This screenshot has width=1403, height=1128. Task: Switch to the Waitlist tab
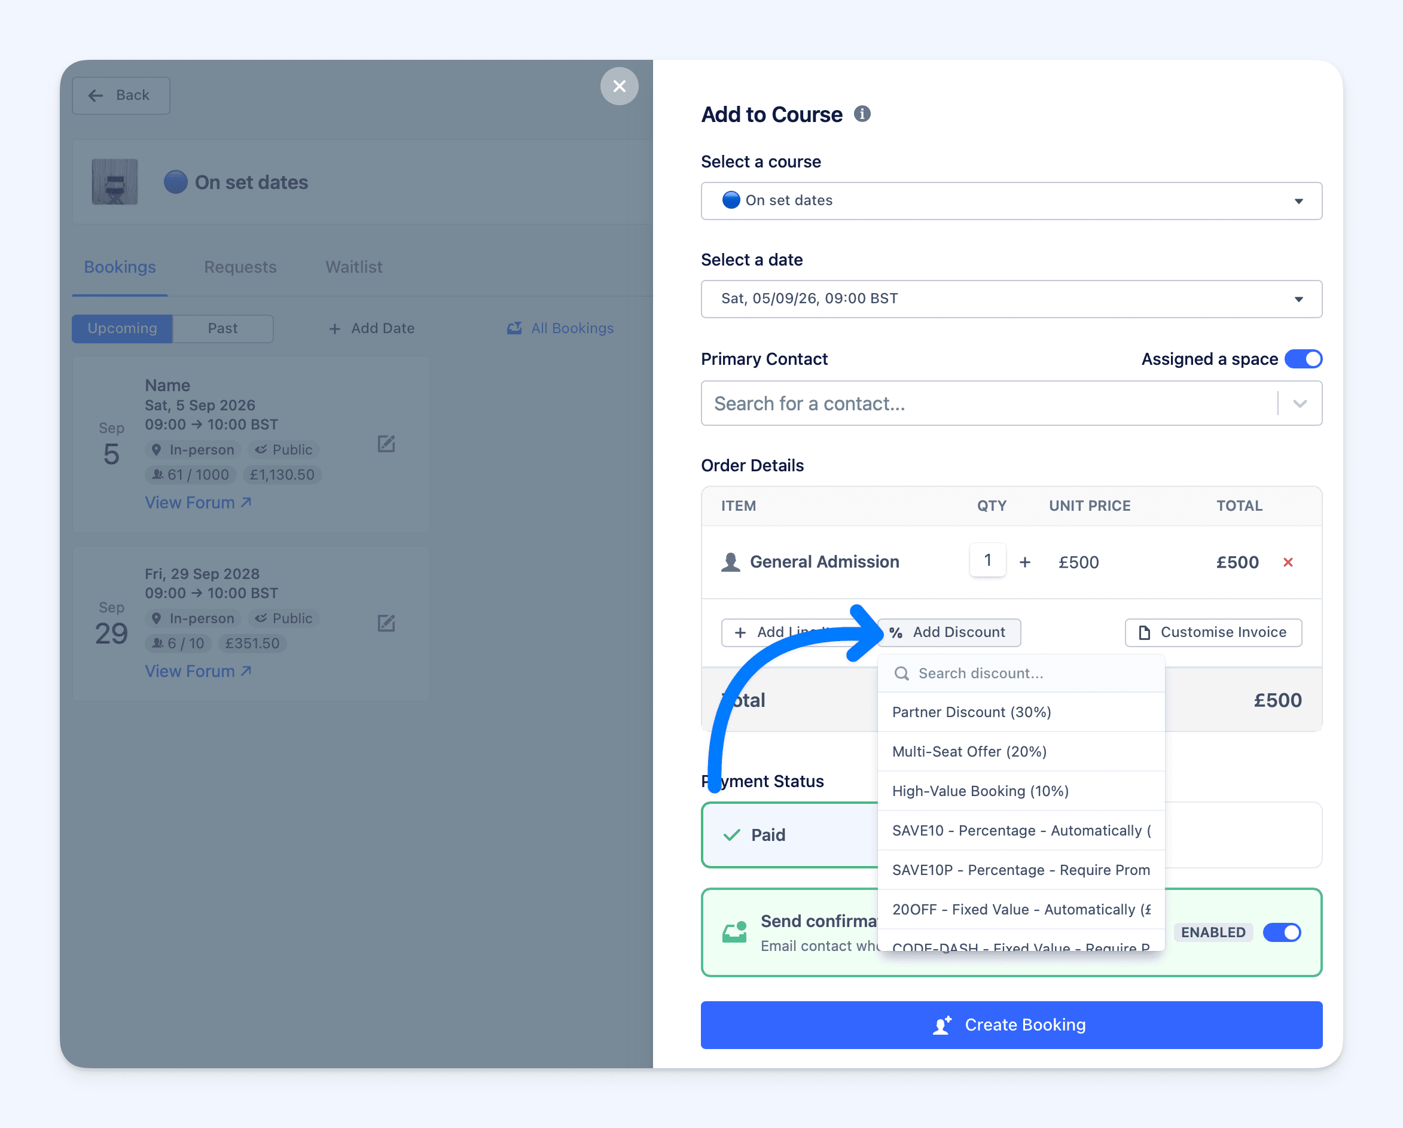click(x=353, y=267)
